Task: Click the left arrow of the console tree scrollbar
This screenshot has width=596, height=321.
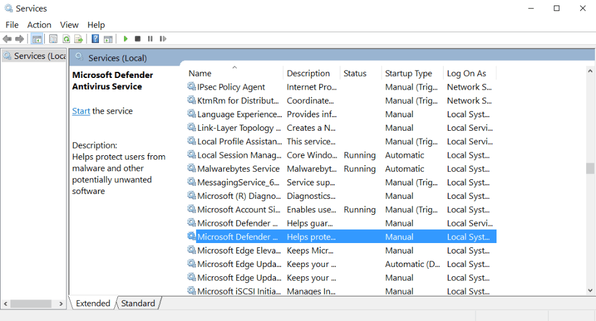Action: pos(6,304)
